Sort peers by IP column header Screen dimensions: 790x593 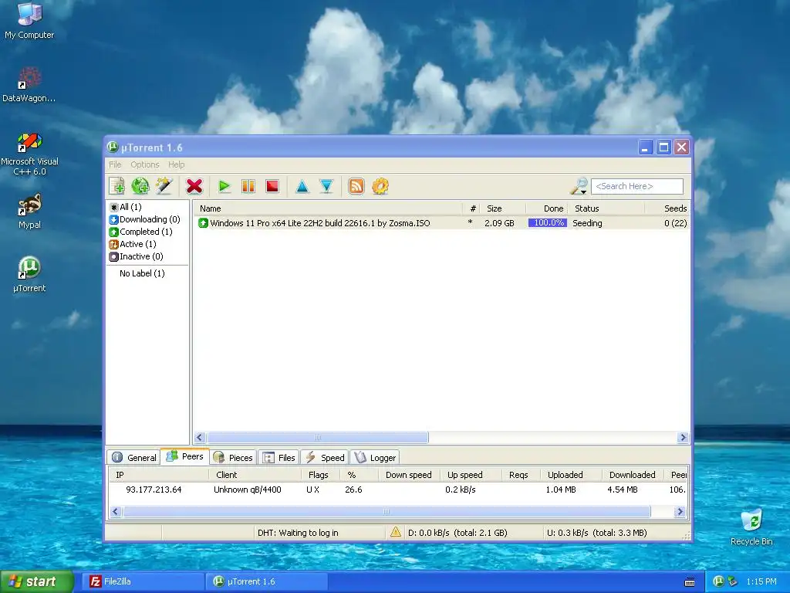pyautogui.click(x=159, y=475)
